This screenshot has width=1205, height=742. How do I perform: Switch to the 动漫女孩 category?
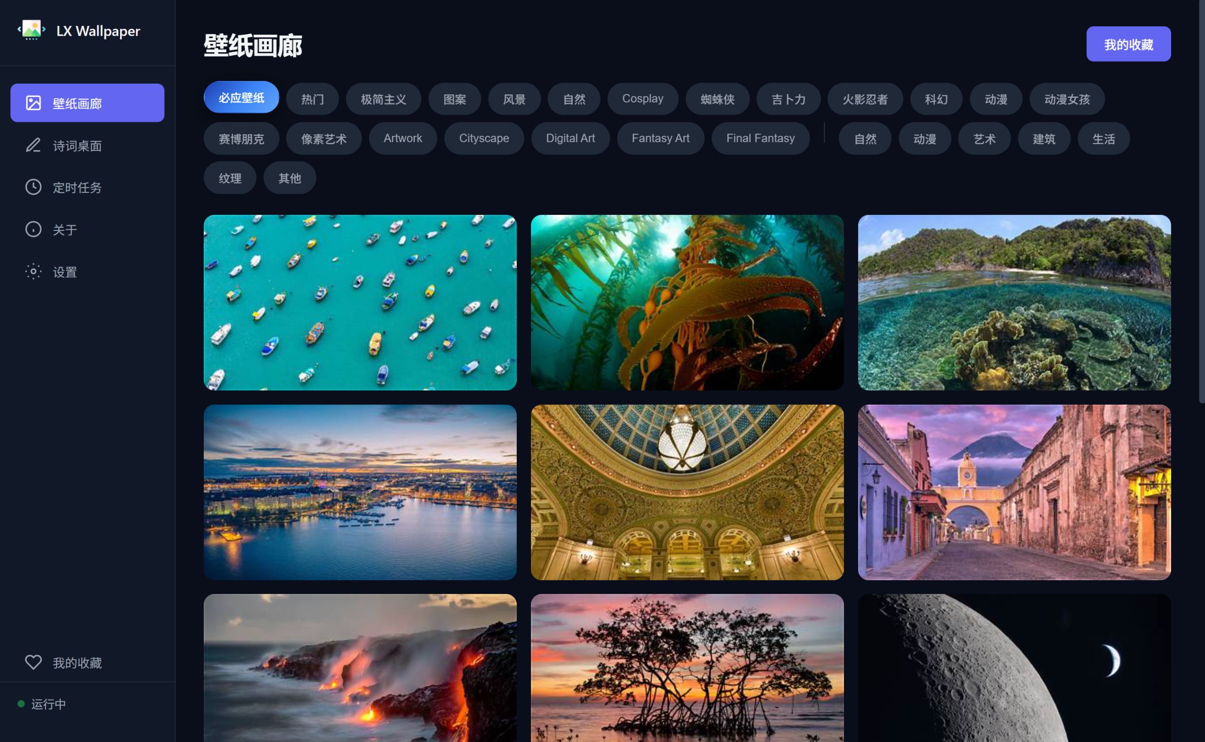pos(1067,99)
